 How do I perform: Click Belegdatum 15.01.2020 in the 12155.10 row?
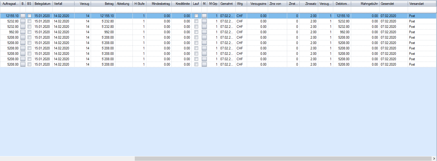(x=43, y=16)
